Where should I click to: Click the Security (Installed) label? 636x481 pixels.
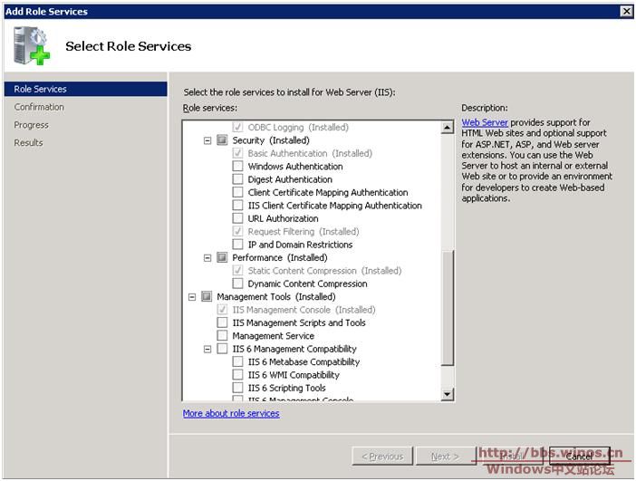click(271, 140)
